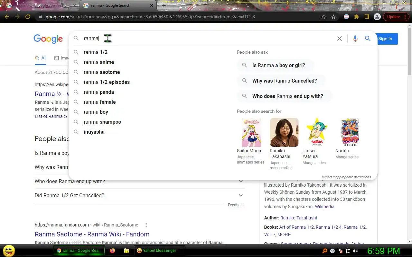The image size is (412, 257).
Task: Expand "Did Ranma 1/2 Get Cancelled?" question
Action: [x=139, y=195]
